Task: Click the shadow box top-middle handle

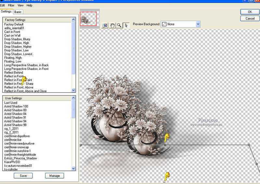Action: (165, 145)
